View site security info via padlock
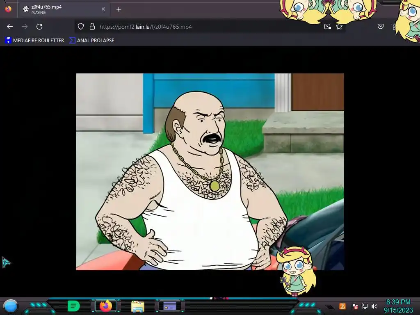The width and height of the screenshot is (420, 315). pyautogui.click(x=92, y=27)
